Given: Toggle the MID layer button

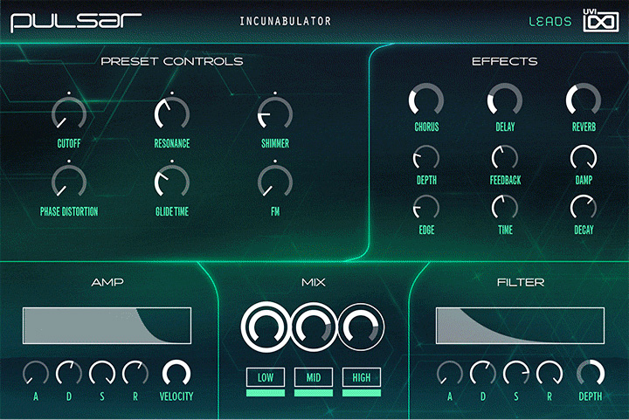Looking at the screenshot, I should coord(314,377).
